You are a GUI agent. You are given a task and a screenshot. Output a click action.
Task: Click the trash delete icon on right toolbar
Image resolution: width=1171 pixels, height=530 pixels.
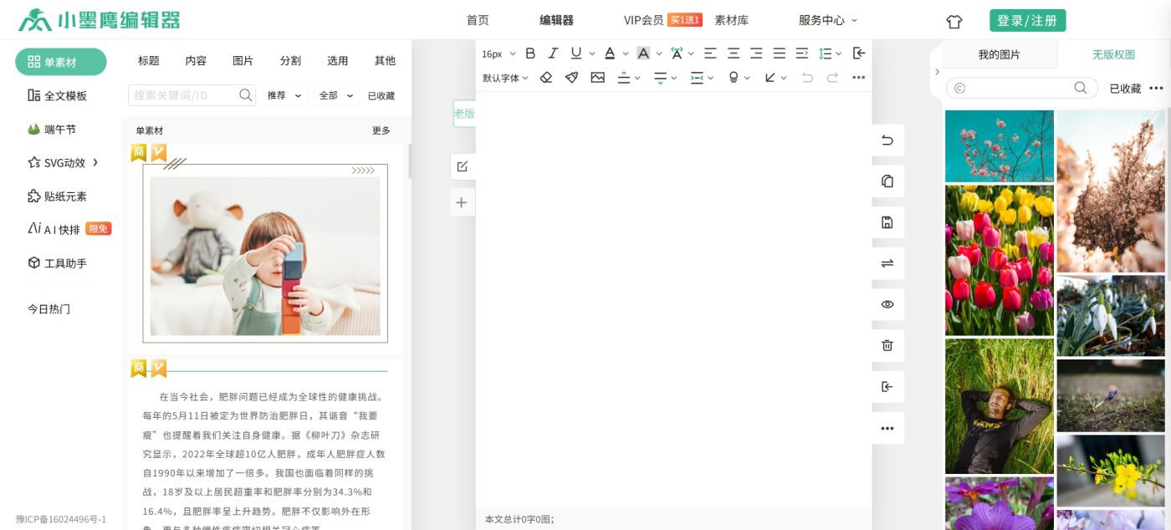(887, 345)
